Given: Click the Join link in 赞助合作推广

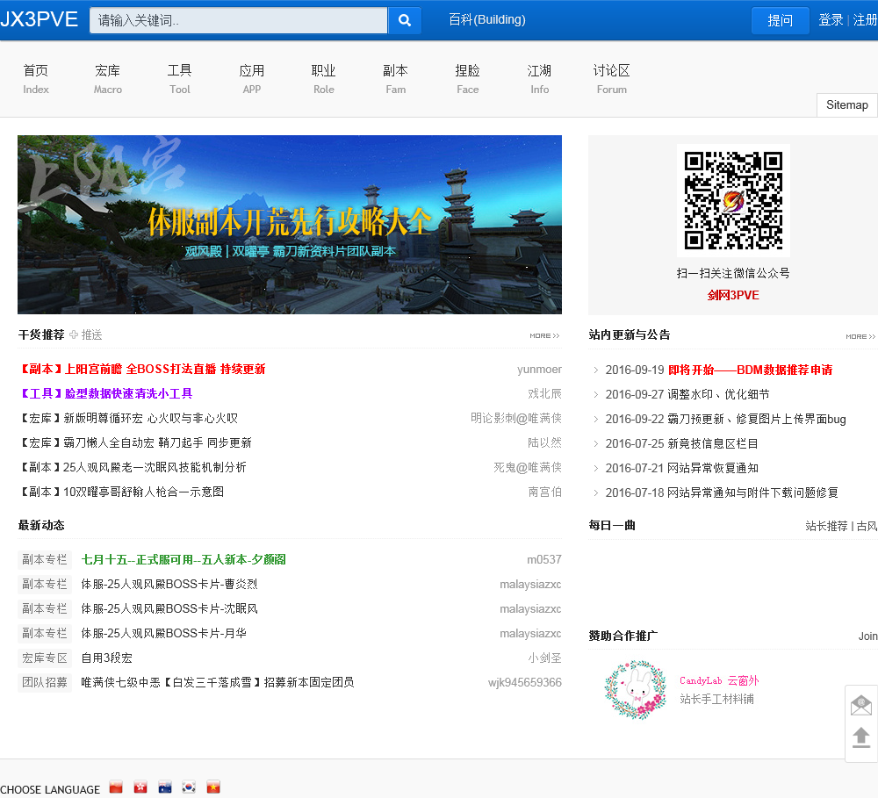Looking at the screenshot, I should click(867, 636).
